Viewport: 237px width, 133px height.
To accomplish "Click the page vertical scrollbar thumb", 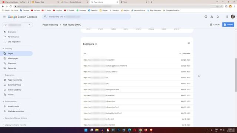I will 236,75.
